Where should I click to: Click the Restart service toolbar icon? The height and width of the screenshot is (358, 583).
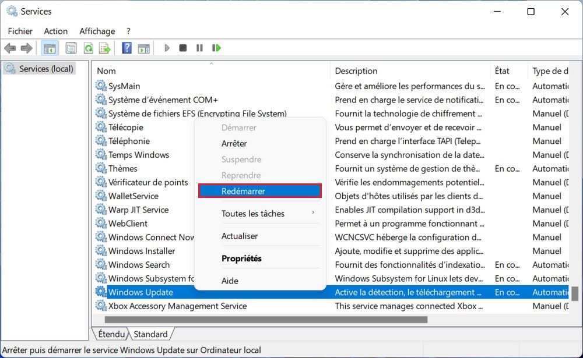coord(216,48)
